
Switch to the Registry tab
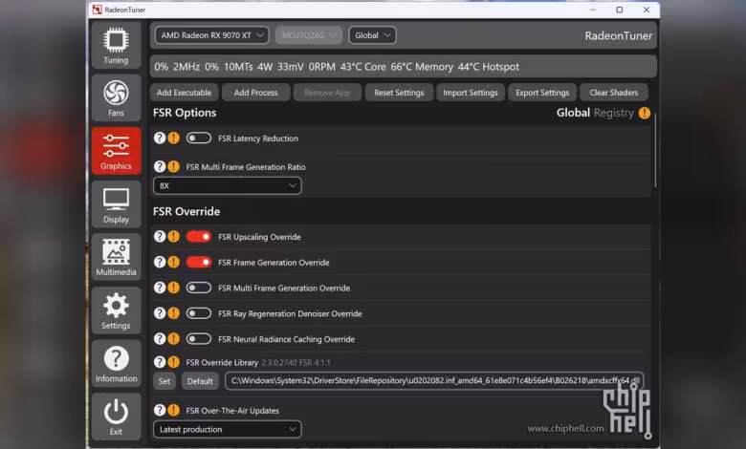pos(614,113)
